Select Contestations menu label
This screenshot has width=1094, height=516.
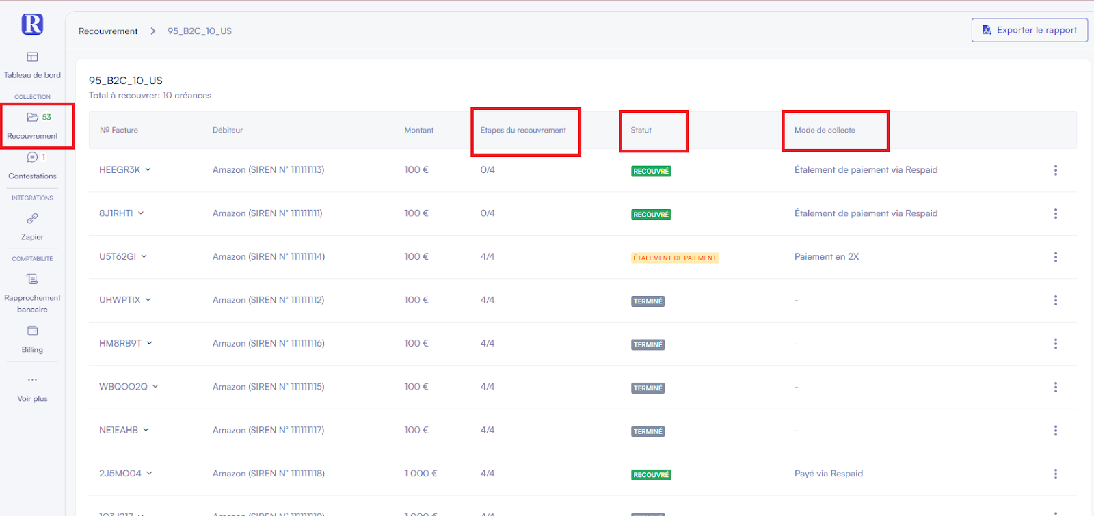pyautogui.click(x=32, y=176)
